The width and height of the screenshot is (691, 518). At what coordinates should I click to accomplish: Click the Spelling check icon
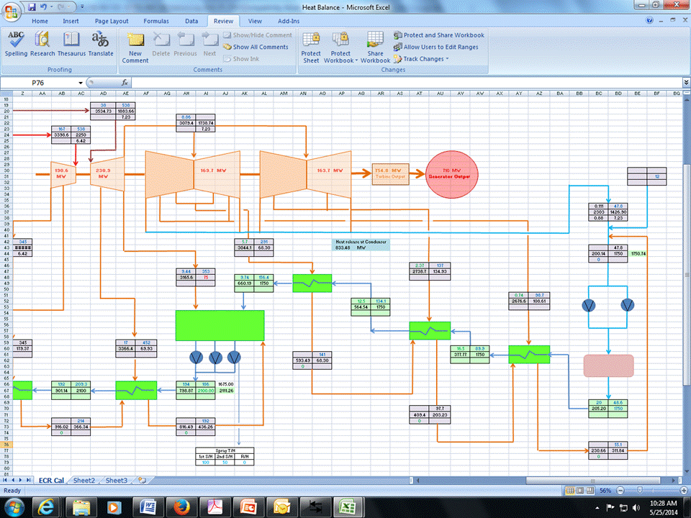tap(16, 44)
